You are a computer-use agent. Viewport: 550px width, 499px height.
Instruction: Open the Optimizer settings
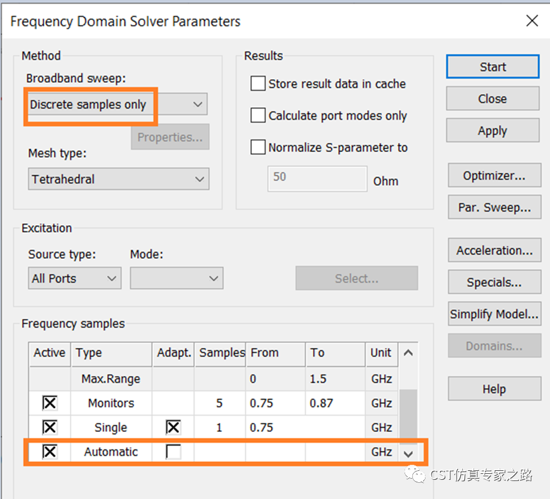point(494,176)
